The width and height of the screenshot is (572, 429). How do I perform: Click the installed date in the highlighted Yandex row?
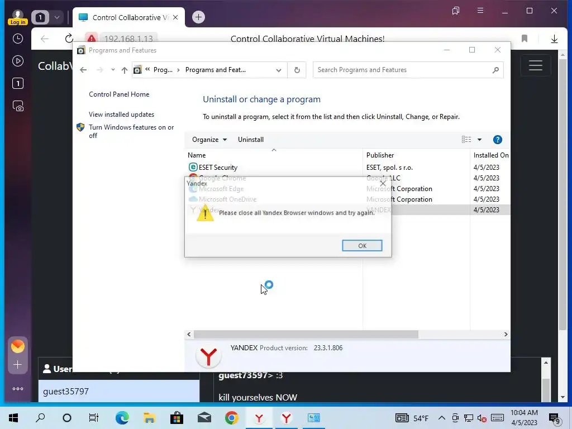pos(487,210)
